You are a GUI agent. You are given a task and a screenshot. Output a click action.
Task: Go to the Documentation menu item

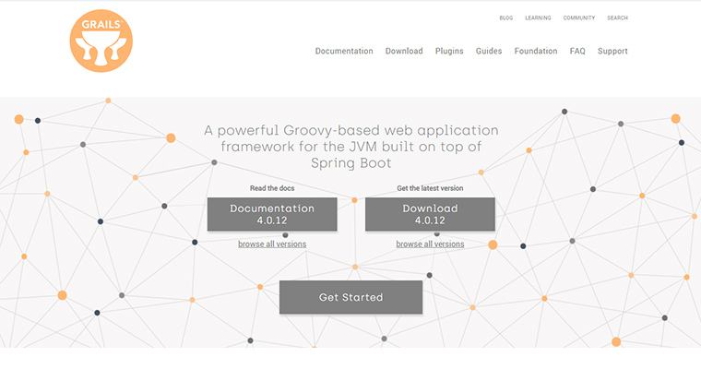point(344,51)
